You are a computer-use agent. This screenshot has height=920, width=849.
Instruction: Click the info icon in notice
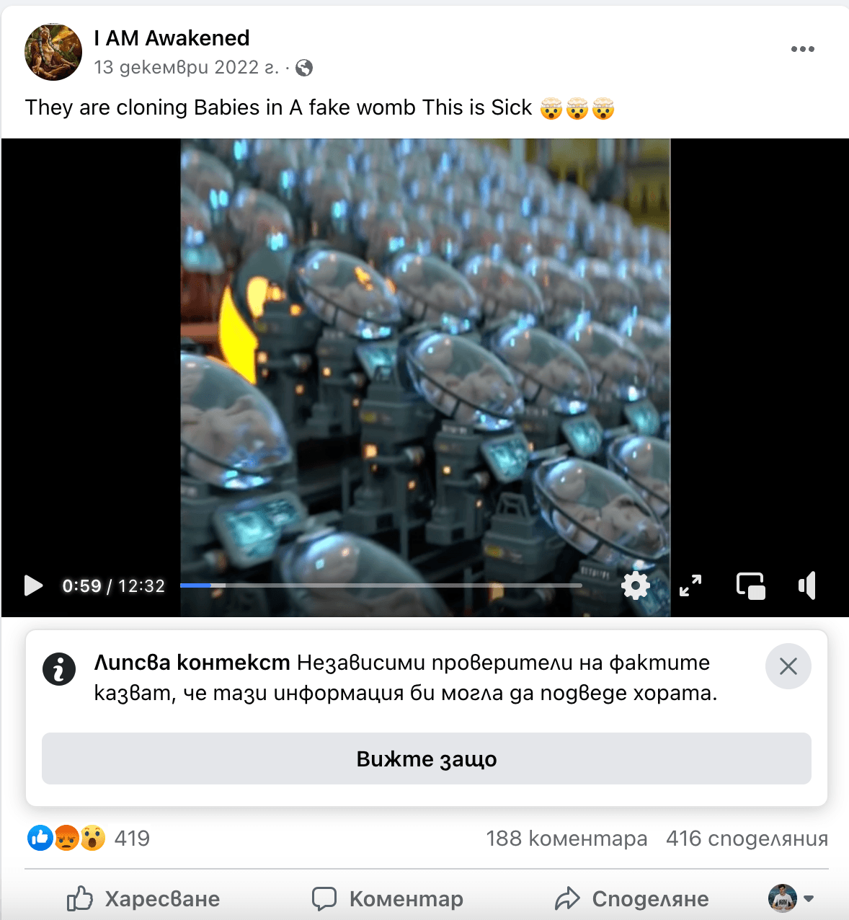(59, 669)
